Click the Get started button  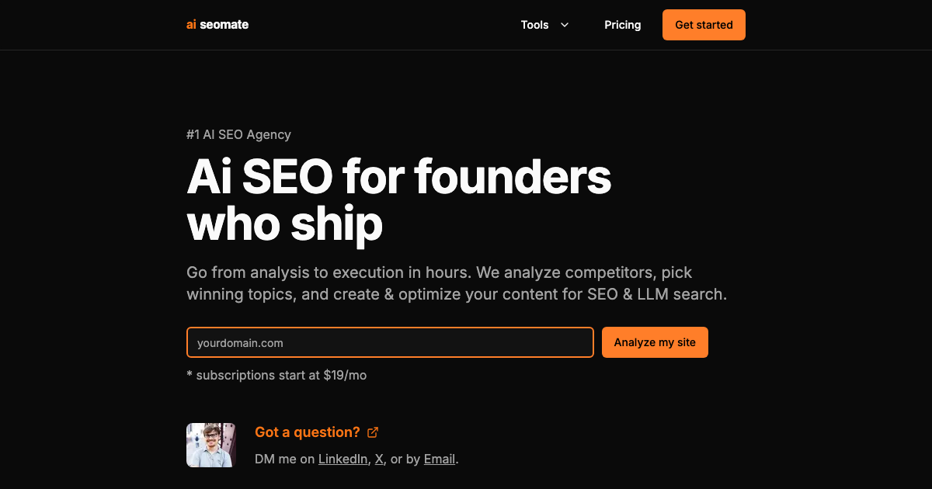pos(704,24)
